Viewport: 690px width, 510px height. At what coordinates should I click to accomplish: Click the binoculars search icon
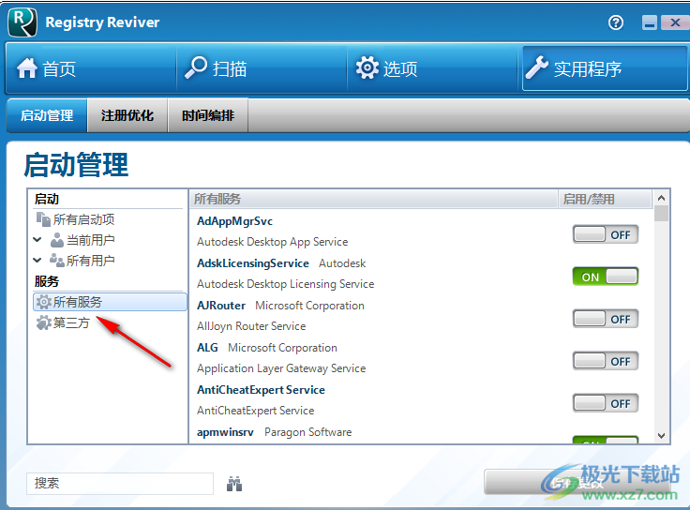tap(234, 484)
